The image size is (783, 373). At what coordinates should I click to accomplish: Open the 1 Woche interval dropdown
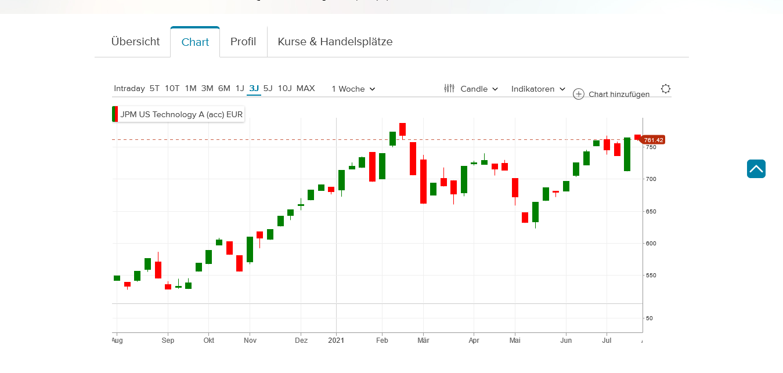(353, 89)
